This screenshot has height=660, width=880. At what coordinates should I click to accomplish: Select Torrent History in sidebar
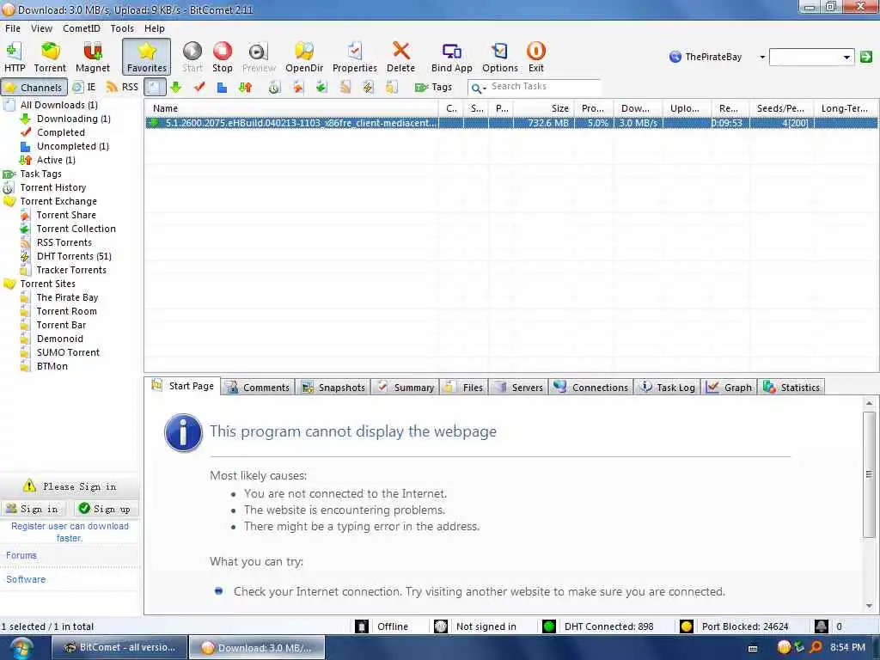pyautogui.click(x=52, y=187)
